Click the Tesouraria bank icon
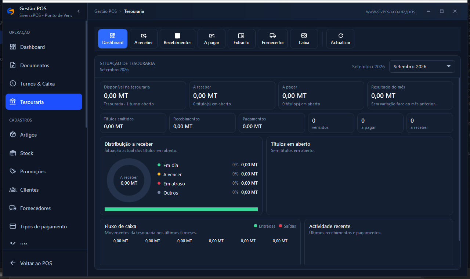 (13, 102)
